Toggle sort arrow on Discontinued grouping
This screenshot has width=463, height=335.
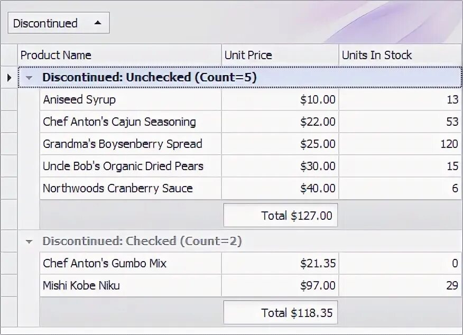point(97,23)
